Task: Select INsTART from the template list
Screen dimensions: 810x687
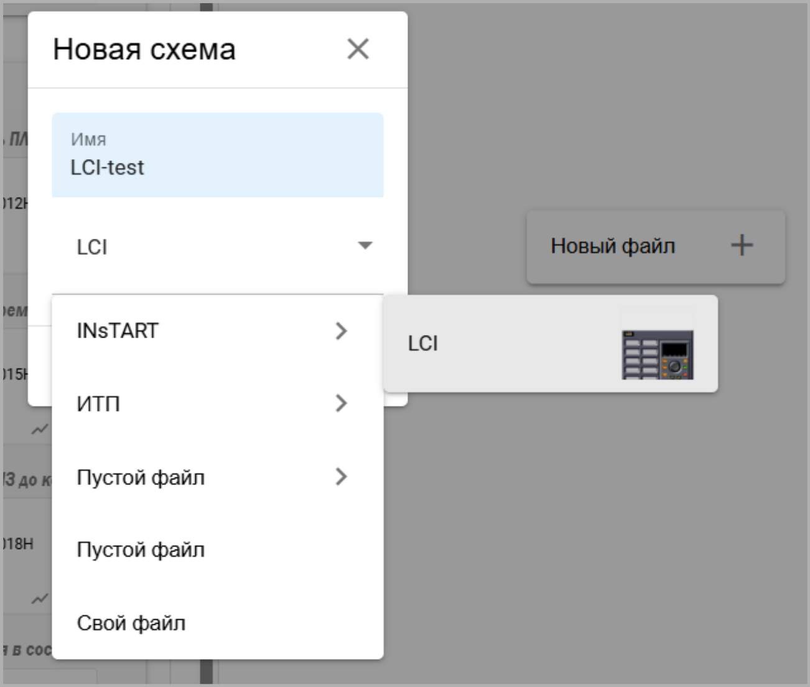Action: tap(118, 331)
